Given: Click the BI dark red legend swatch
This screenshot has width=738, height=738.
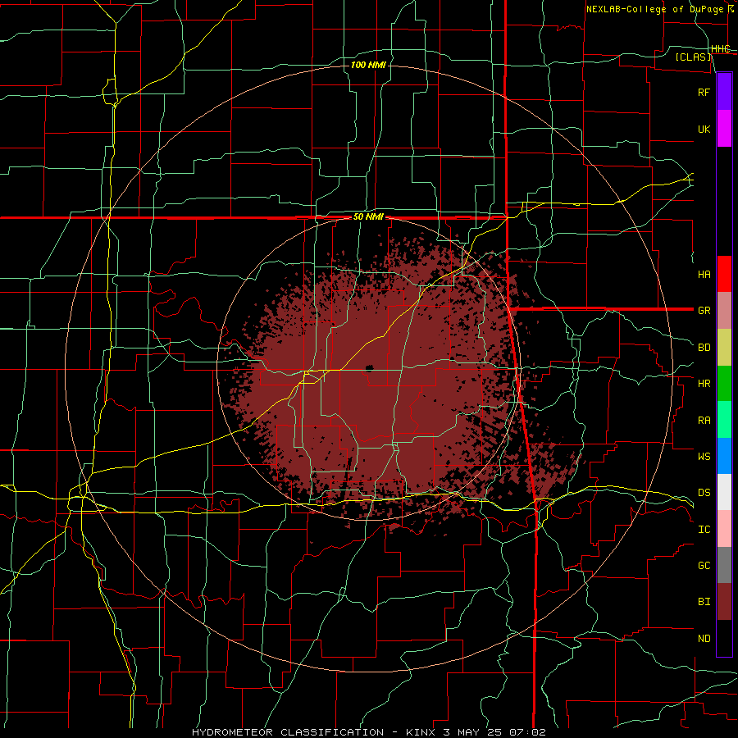Looking at the screenshot, I should [x=724, y=602].
